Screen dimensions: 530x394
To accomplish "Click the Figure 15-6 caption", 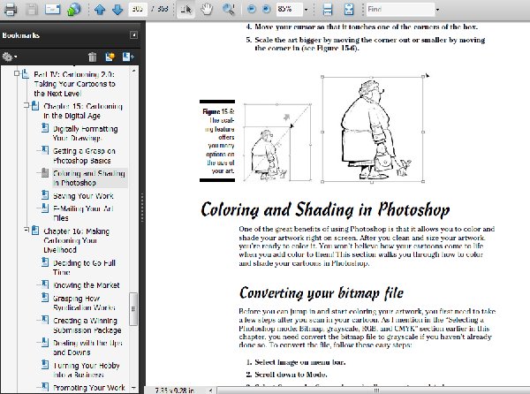I will tap(218, 141).
